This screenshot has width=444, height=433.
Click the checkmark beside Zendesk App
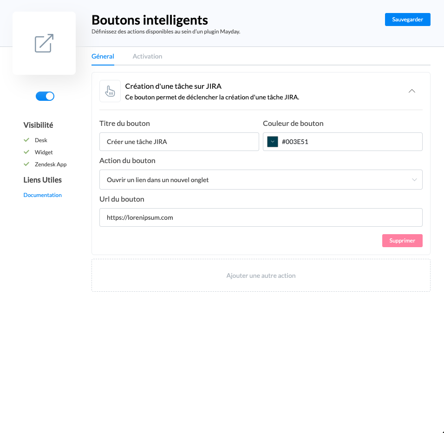click(x=26, y=164)
